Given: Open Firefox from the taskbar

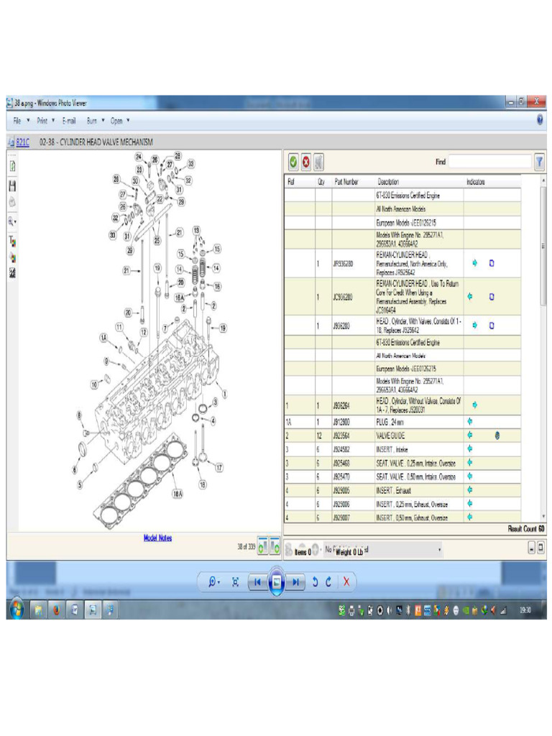Looking at the screenshot, I should click(56, 609).
